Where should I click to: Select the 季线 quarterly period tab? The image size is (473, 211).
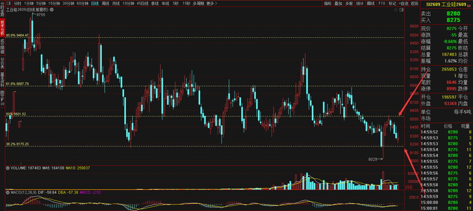tap(155, 4)
